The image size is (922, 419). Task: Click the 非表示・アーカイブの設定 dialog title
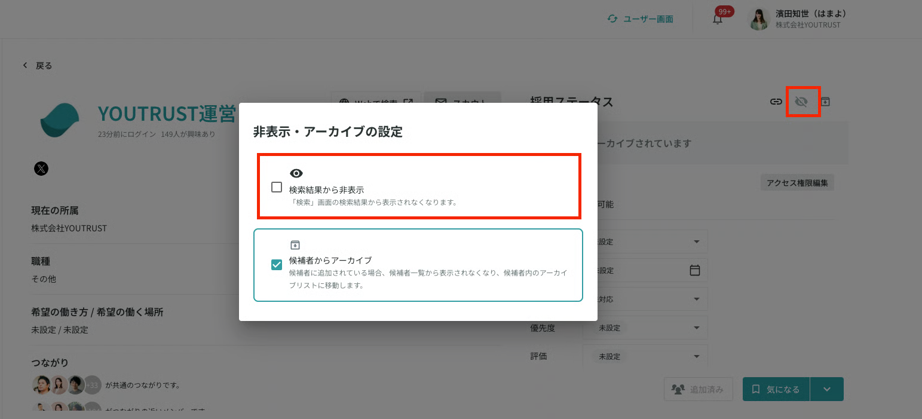coord(327,132)
